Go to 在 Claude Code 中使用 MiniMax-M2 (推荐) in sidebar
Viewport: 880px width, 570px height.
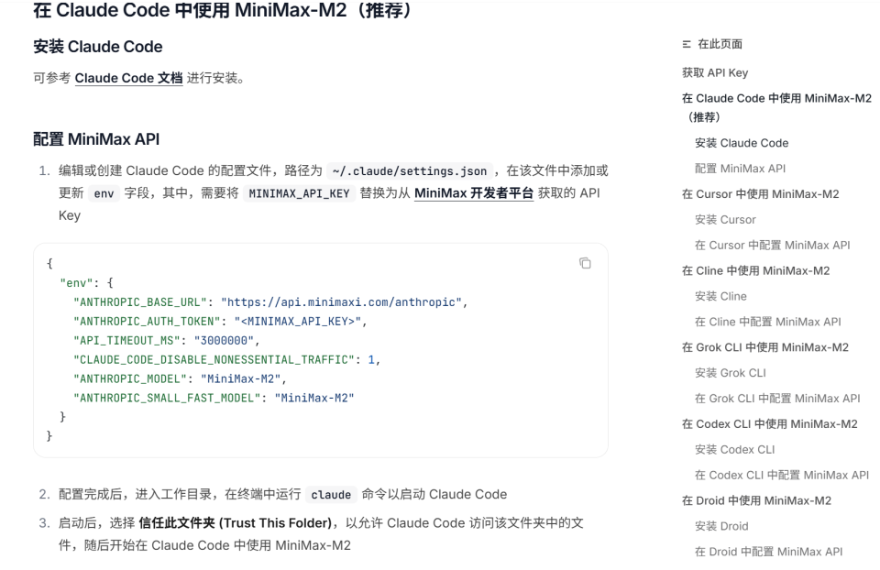776,107
